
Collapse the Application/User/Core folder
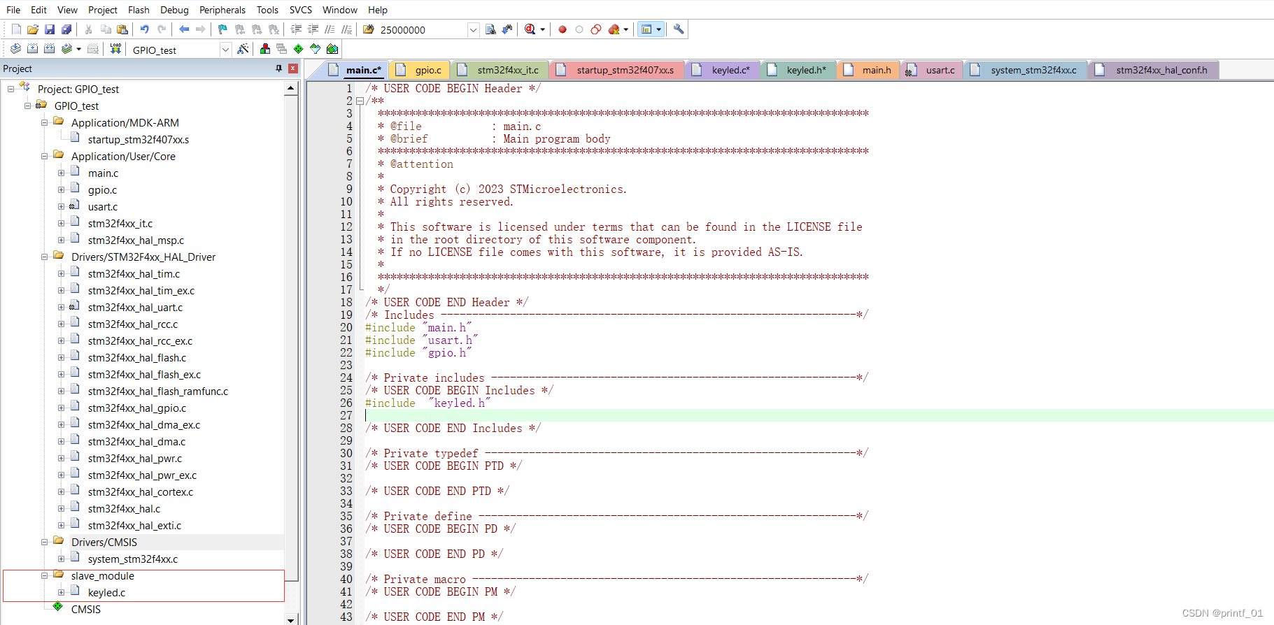tap(45, 157)
